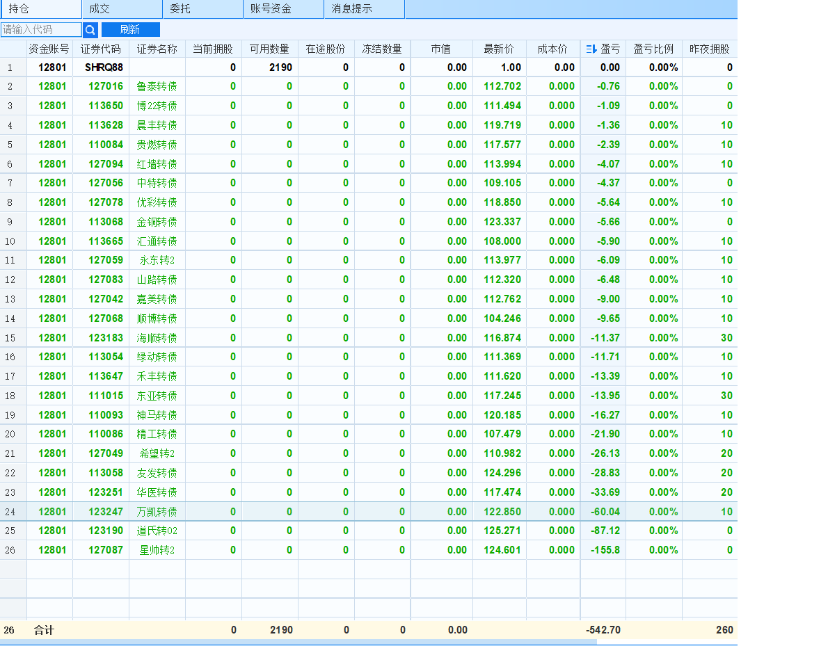The image size is (828, 646).
Task: Click the 最新价 column header
Action: pyautogui.click(x=499, y=49)
